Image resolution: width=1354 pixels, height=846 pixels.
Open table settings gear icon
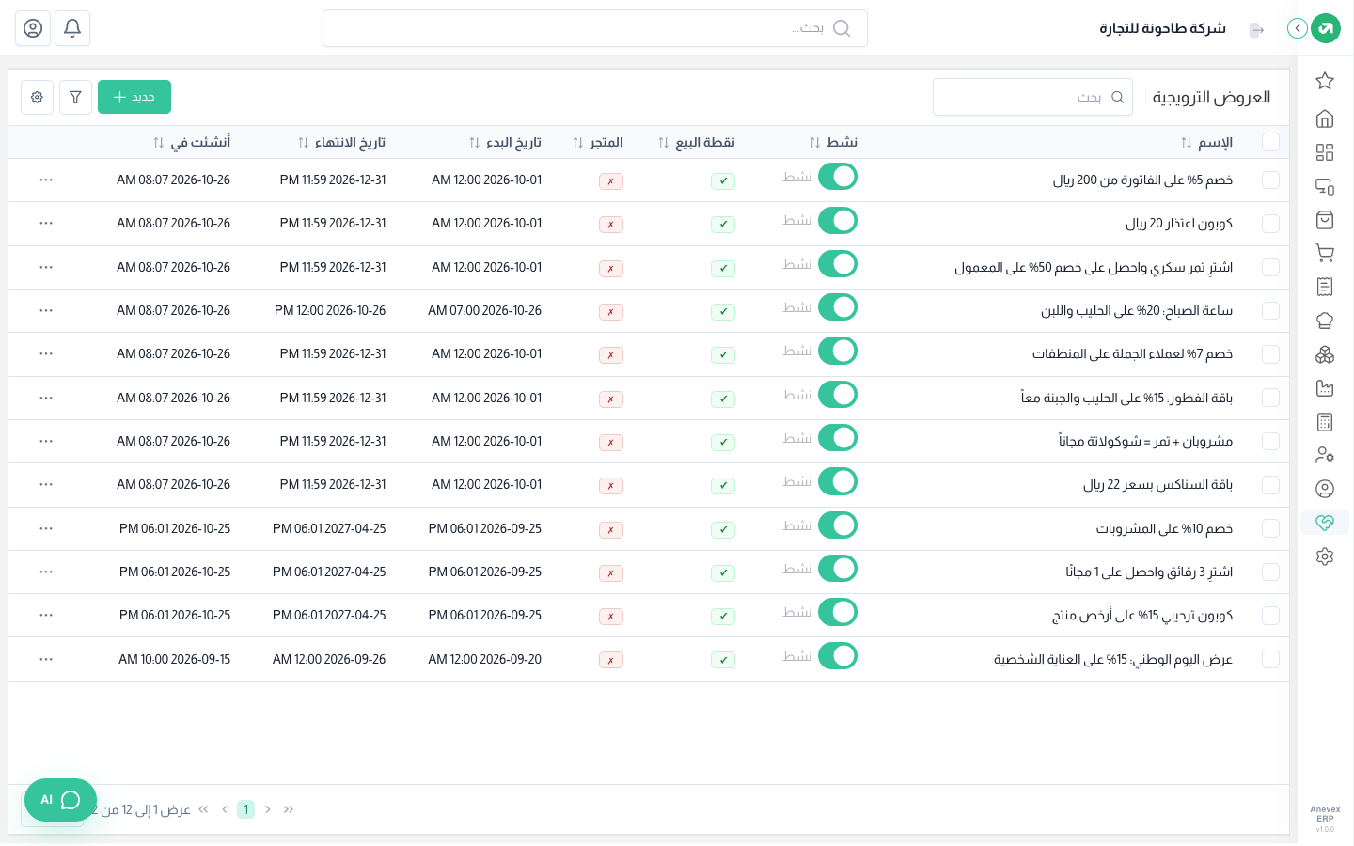(37, 97)
